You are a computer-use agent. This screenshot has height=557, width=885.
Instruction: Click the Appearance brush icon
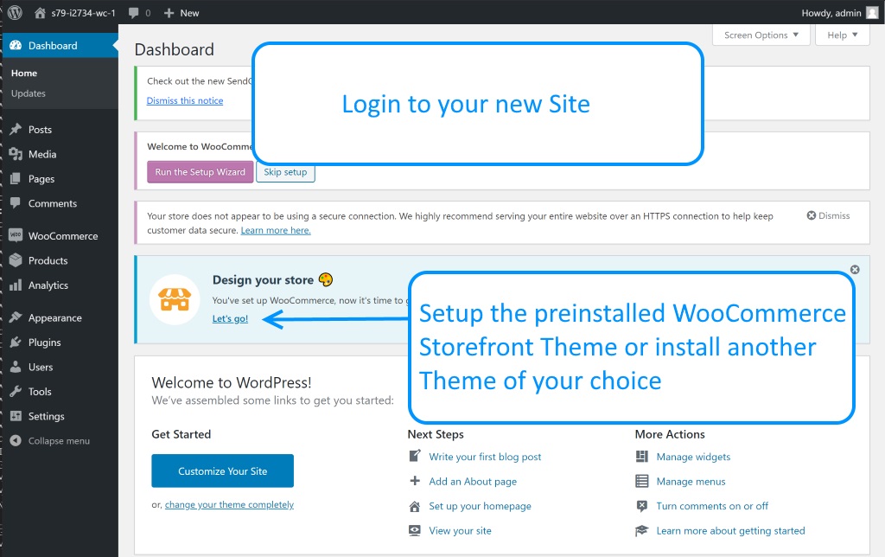16,317
